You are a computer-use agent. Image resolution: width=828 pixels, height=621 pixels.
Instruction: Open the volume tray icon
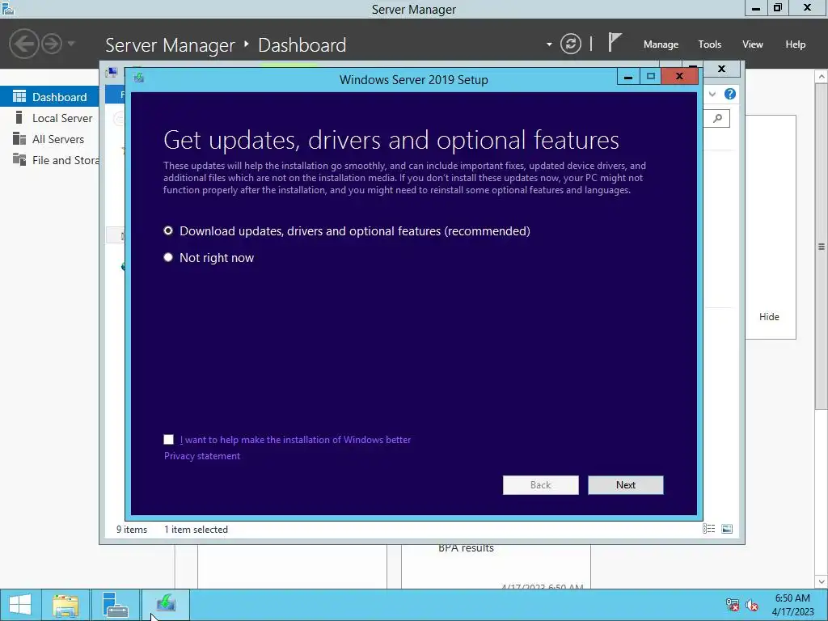(x=751, y=605)
